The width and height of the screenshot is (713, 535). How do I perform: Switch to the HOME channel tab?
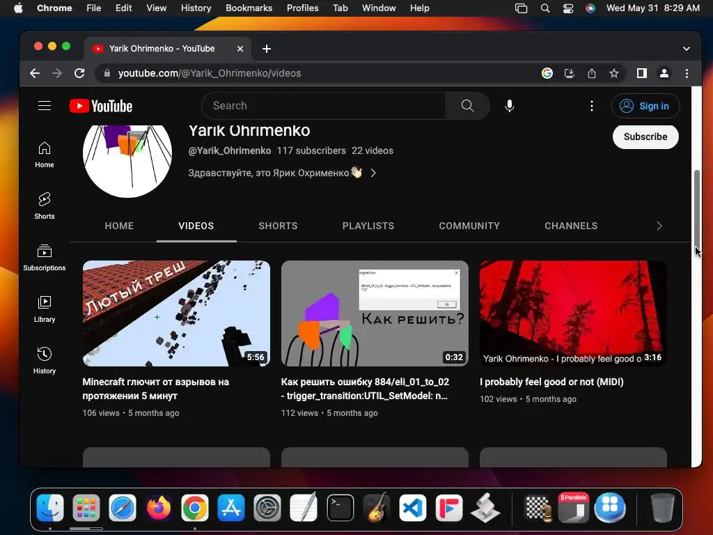(119, 226)
